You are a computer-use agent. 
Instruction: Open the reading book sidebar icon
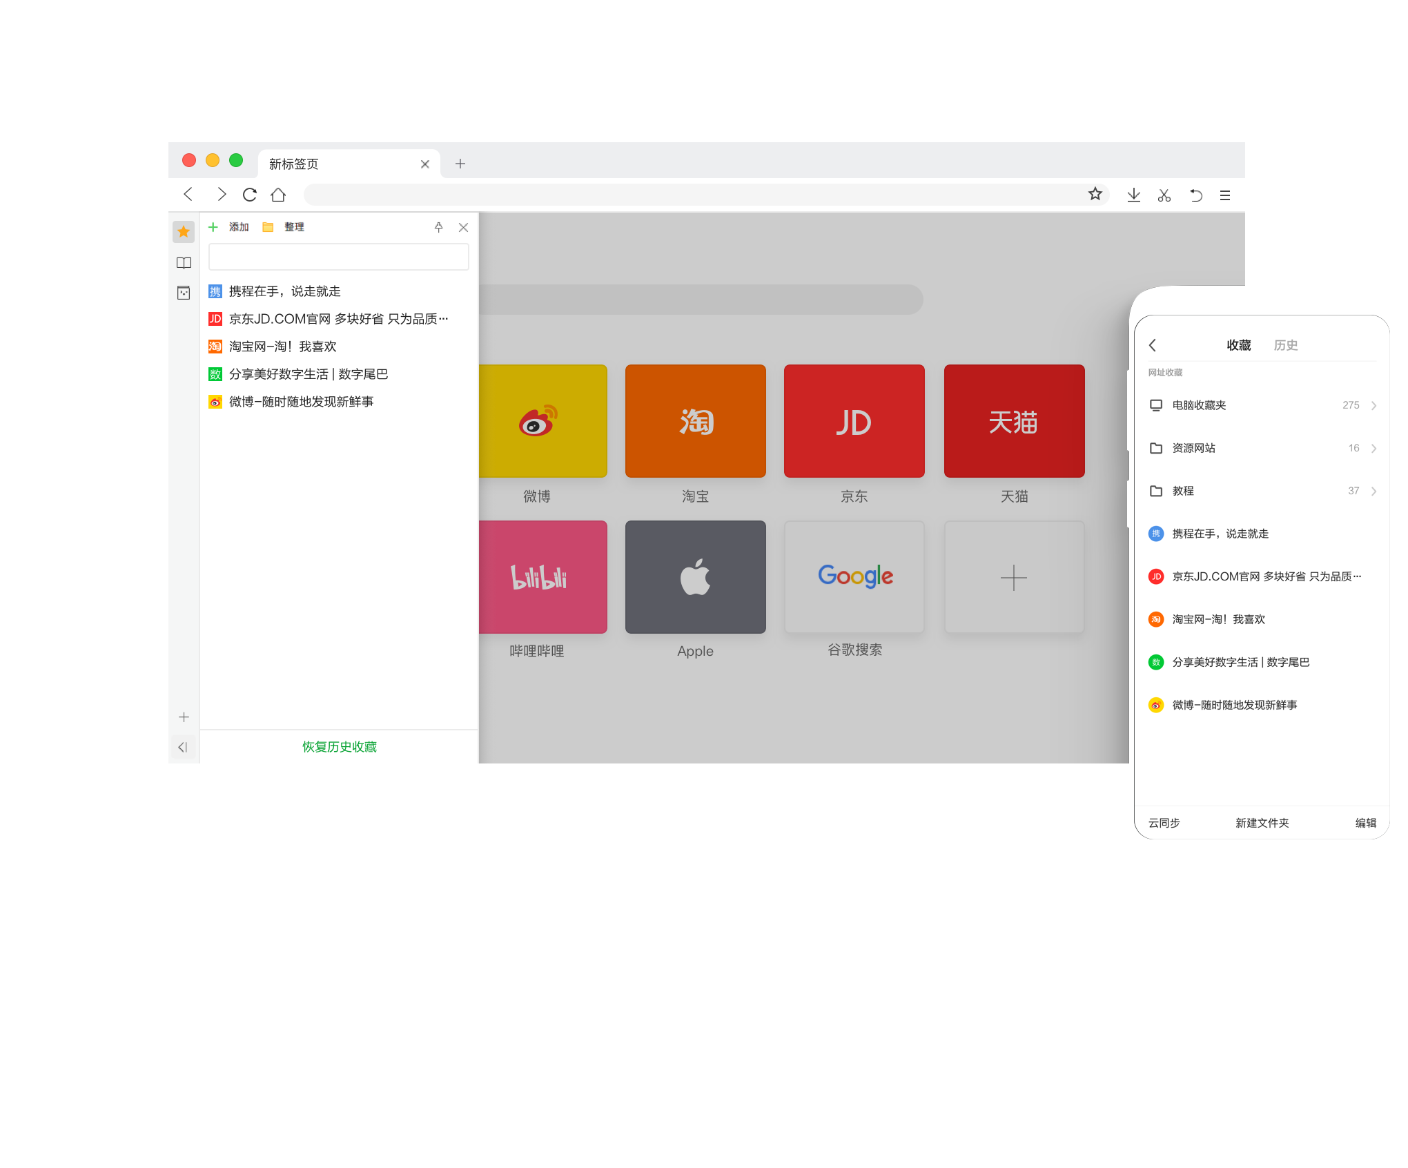(x=184, y=263)
